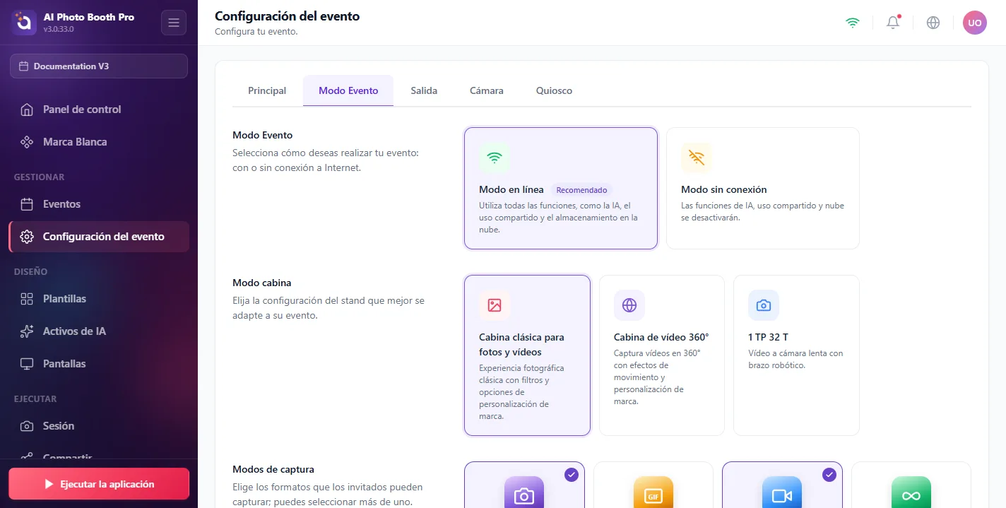The width and height of the screenshot is (1006, 508).
Task: Click the orange no-Wi-Fi icon in Modo sin conexión
Action: [697, 158]
